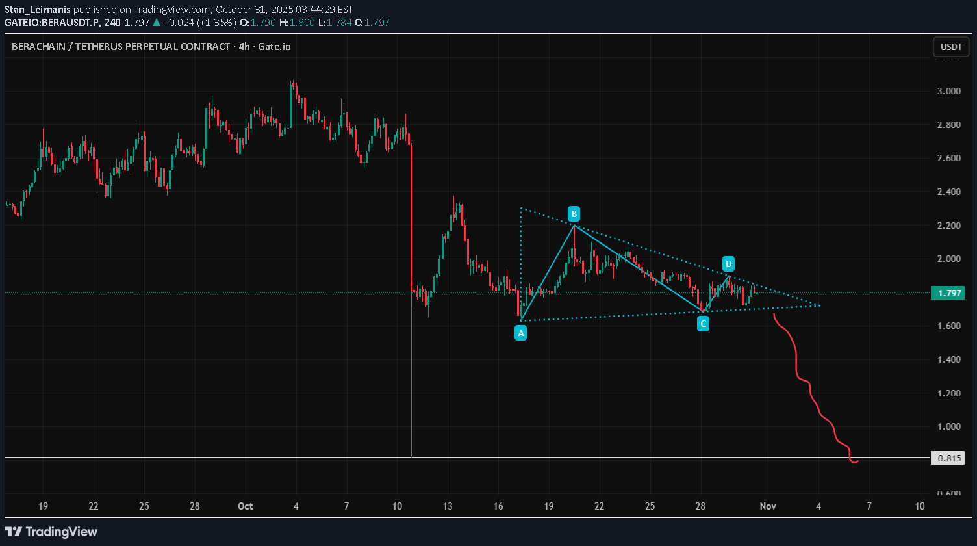Select the dotted vertical line above A
Screen dimensions: 977x546
[x=521, y=260]
